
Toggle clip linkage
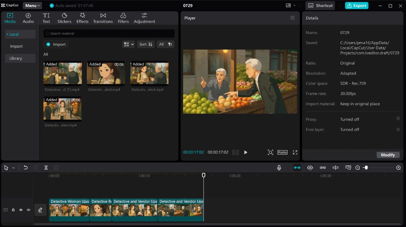(323, 168)
